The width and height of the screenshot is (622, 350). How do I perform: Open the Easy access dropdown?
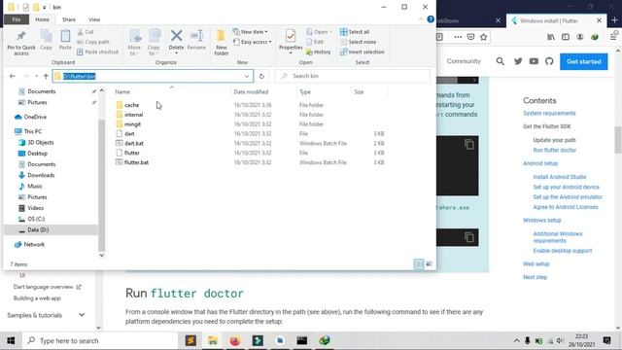[253, 42]
